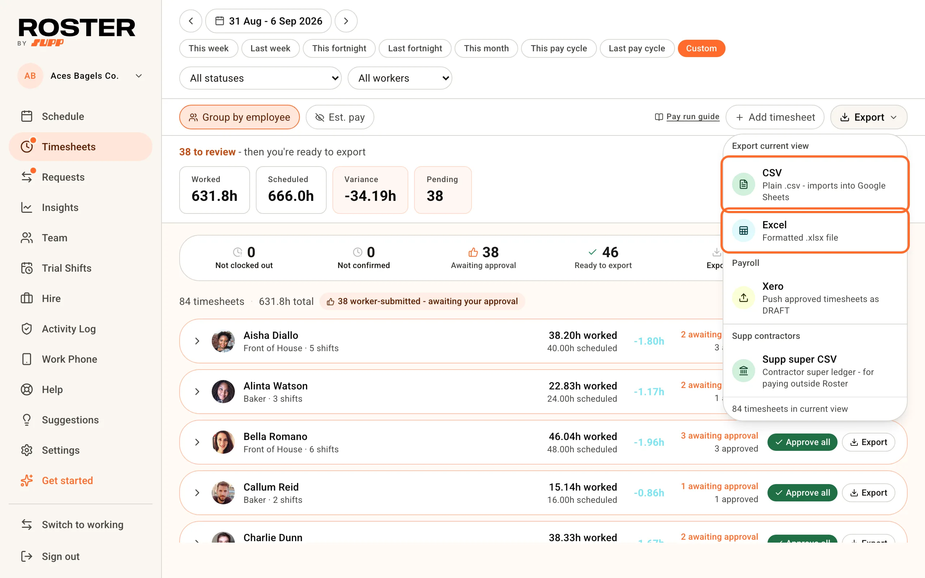Screen dimensions: 925x578
Task: Expand Callum Reid's timesheet row
Action: click(197, 493)
